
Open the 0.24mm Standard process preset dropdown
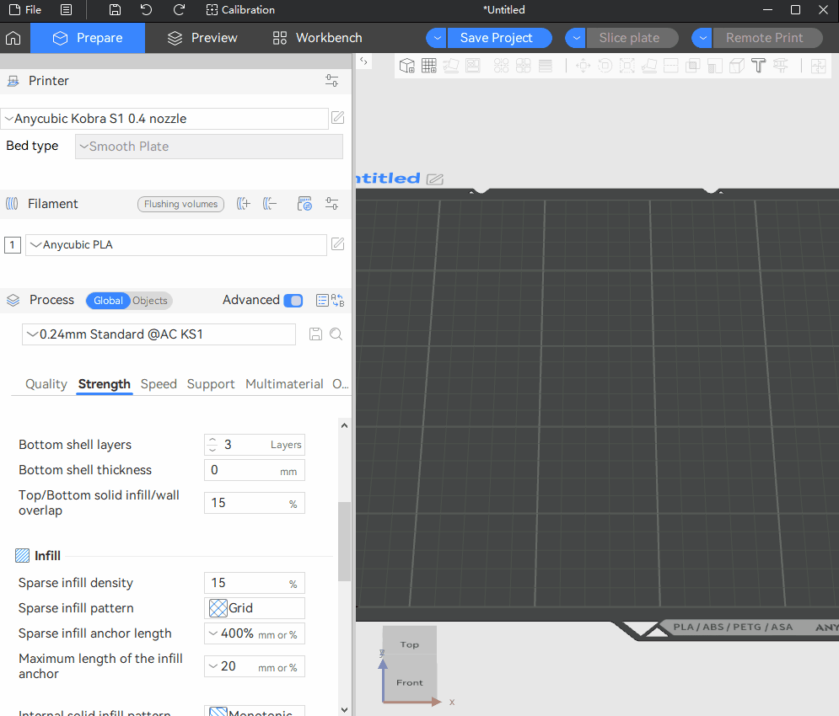pos(159,334)
